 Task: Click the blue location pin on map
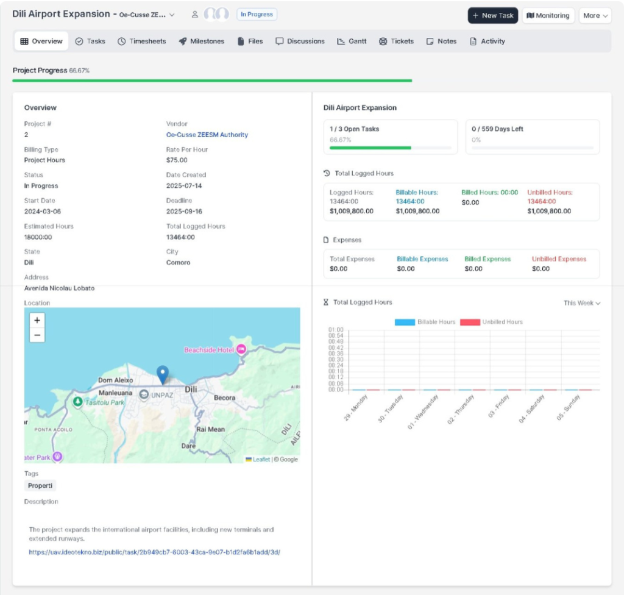[x=162, y=374]
